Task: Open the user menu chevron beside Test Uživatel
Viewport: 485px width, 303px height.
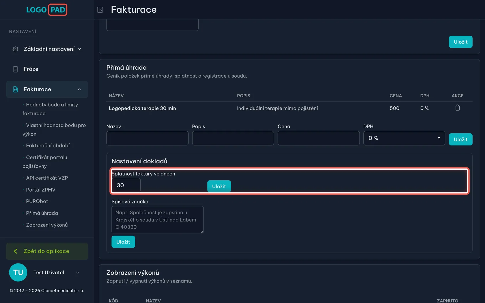Action: click(x=77, y=272)
